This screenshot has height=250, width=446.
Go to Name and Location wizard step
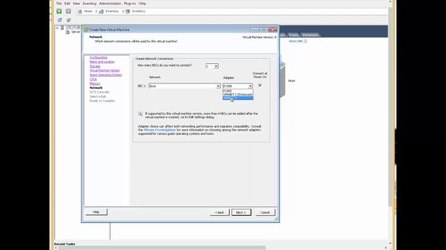tap(102, 62)
